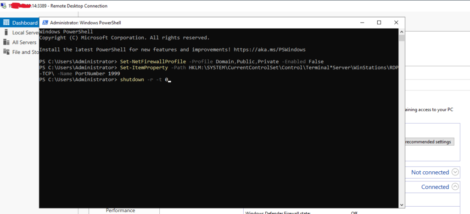
Task: Select the All Servers icon in sidebar
Action: [6, 42]
